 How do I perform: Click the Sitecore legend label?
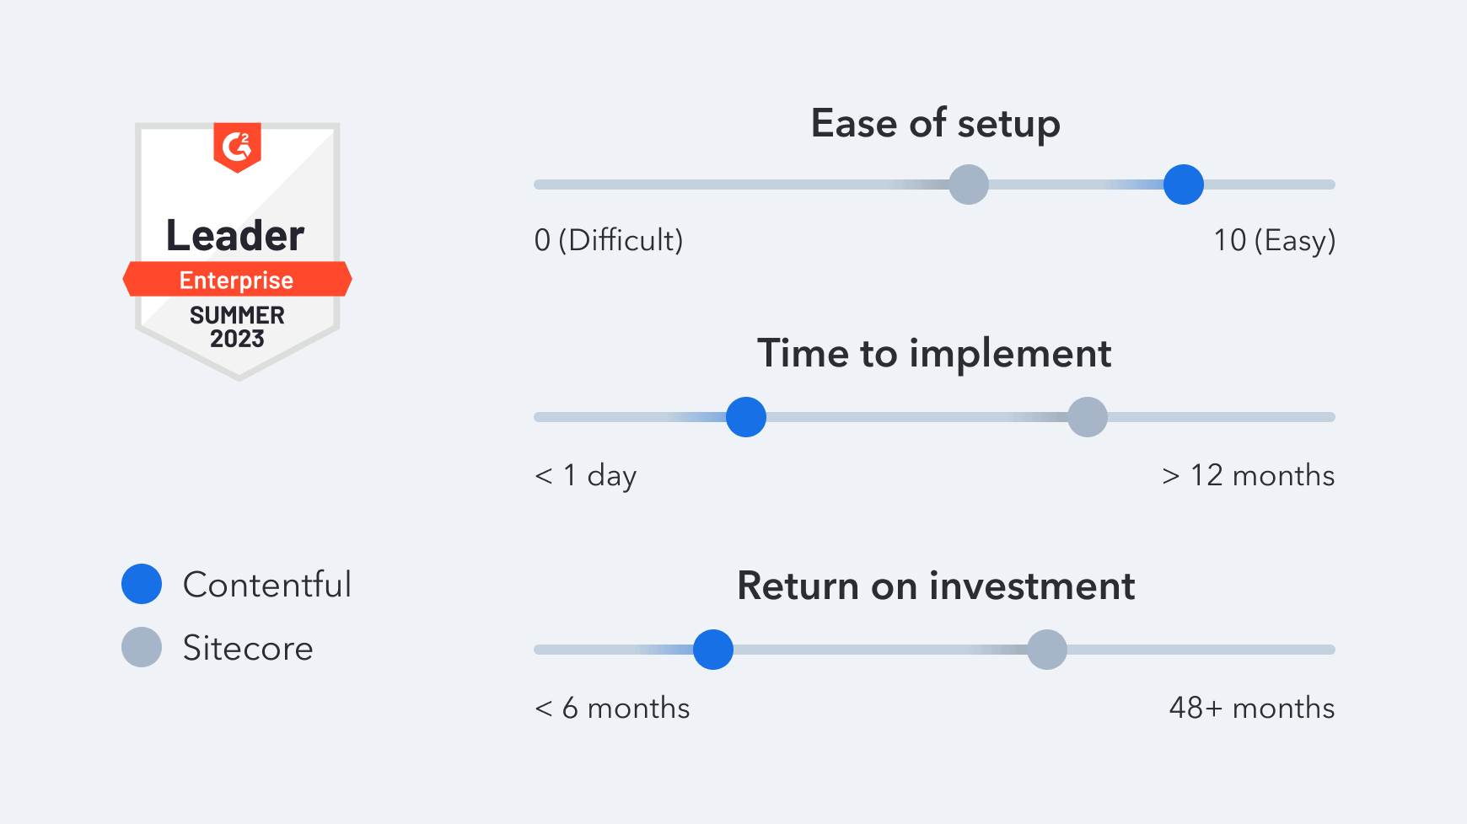[248, 648]
